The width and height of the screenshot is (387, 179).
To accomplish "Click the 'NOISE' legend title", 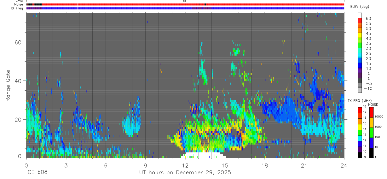I will point(373,104).
